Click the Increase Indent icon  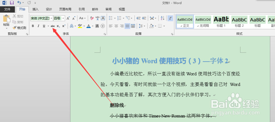point(144,18)
